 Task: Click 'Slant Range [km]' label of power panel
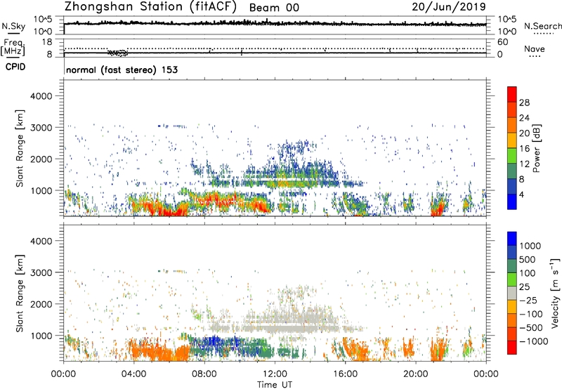click(20, 148)
